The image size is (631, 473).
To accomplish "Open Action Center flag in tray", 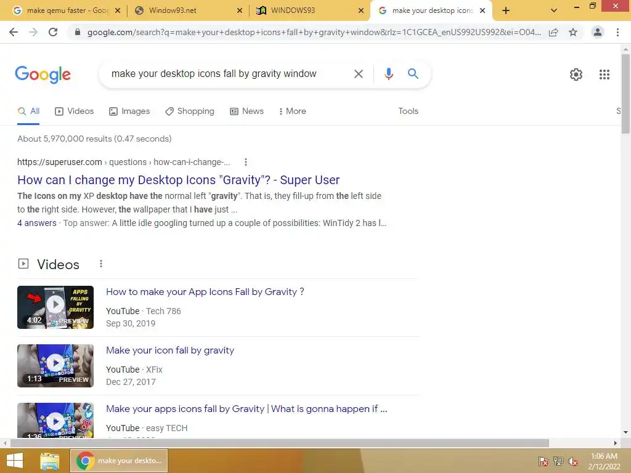I will coord(543,461).
